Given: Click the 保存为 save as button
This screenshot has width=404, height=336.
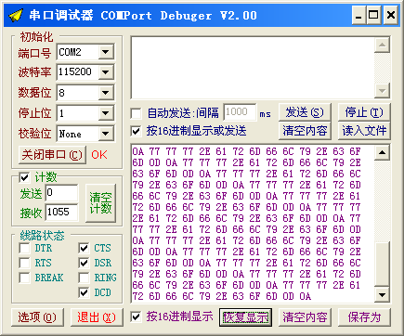Looking at the screenshot, I should coord(364,317).
